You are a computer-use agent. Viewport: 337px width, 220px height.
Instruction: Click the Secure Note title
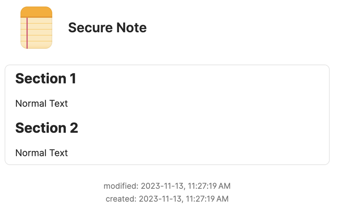tap(107, 28)
